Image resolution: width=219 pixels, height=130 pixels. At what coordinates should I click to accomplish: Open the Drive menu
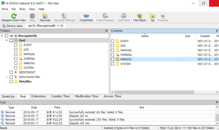4,9
